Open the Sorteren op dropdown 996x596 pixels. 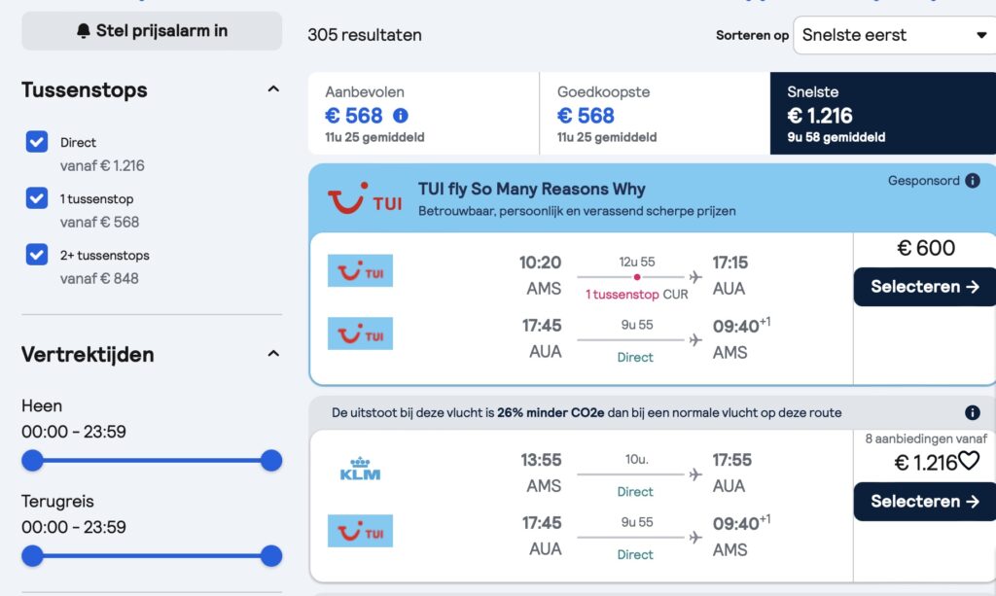click(x=893, y=35)
